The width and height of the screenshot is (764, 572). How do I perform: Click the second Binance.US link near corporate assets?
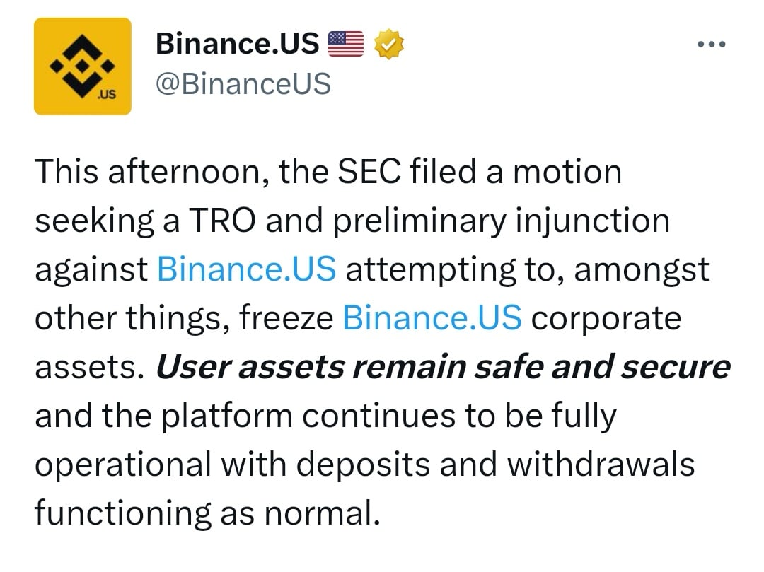432,317
